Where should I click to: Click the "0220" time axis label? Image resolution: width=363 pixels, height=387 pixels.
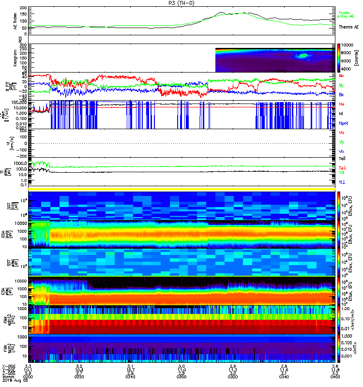coord(79,377)
